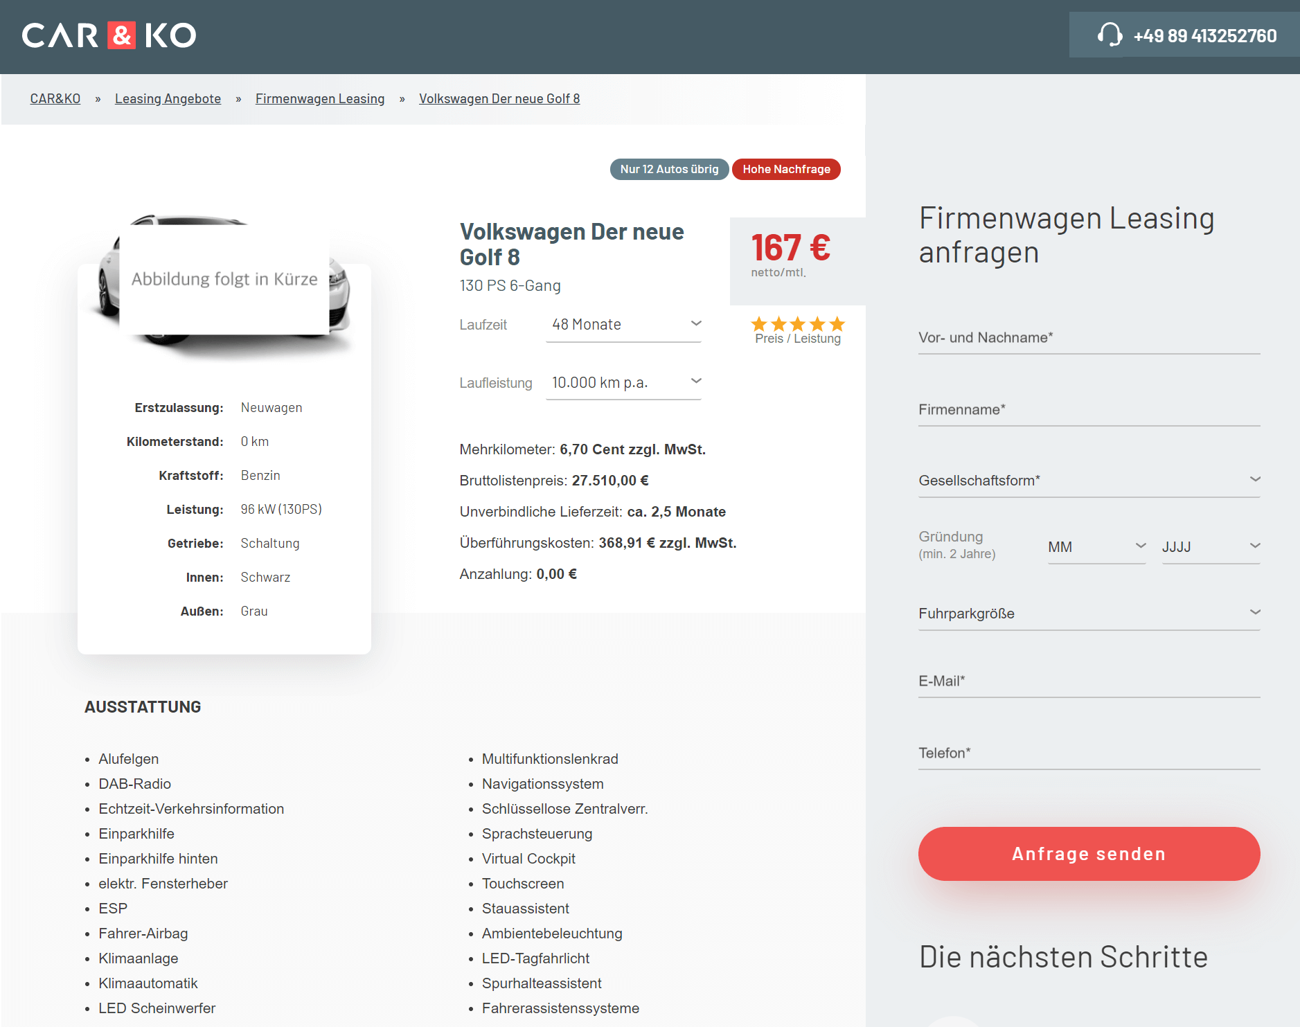Viewport: 1300px width, 1027px height.
Task: Focus the Telefon input field
Action: (x=1089, y=753)
